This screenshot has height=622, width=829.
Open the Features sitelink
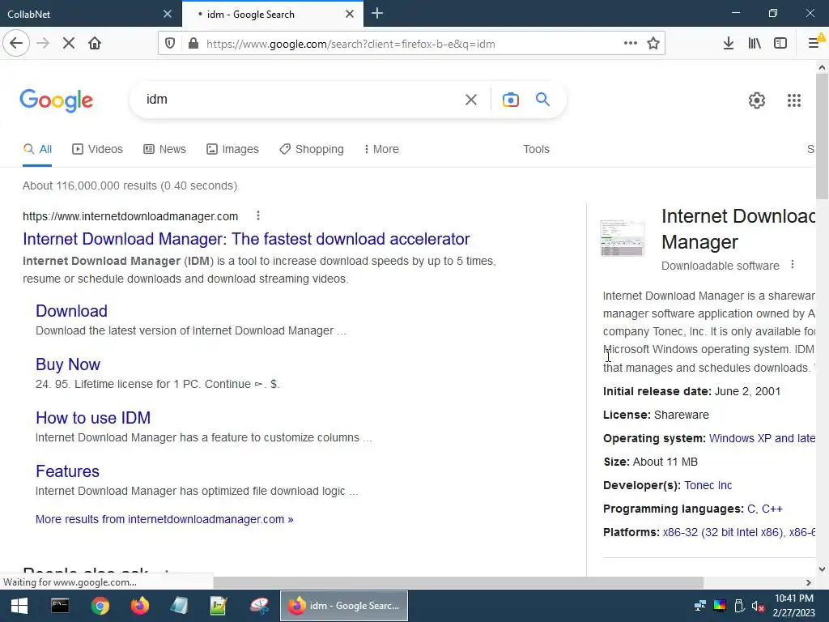pyautogui.click(x=67, y=471)
